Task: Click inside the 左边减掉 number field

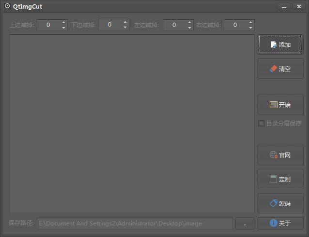Action: pyautogui.click(x=174, y=25)
